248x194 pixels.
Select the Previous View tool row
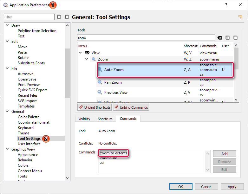pos(116,93)
